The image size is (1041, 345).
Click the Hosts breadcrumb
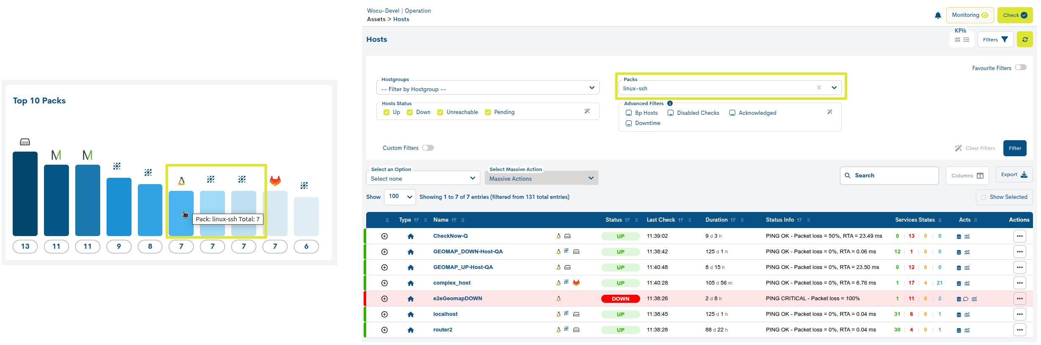401,19
